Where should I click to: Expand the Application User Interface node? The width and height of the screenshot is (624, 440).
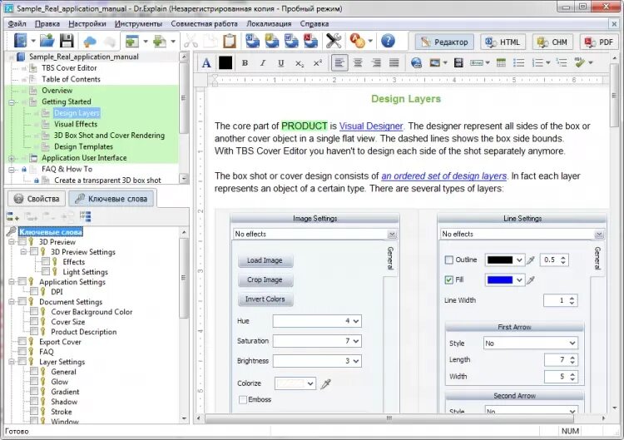click(x=12, y=158)
